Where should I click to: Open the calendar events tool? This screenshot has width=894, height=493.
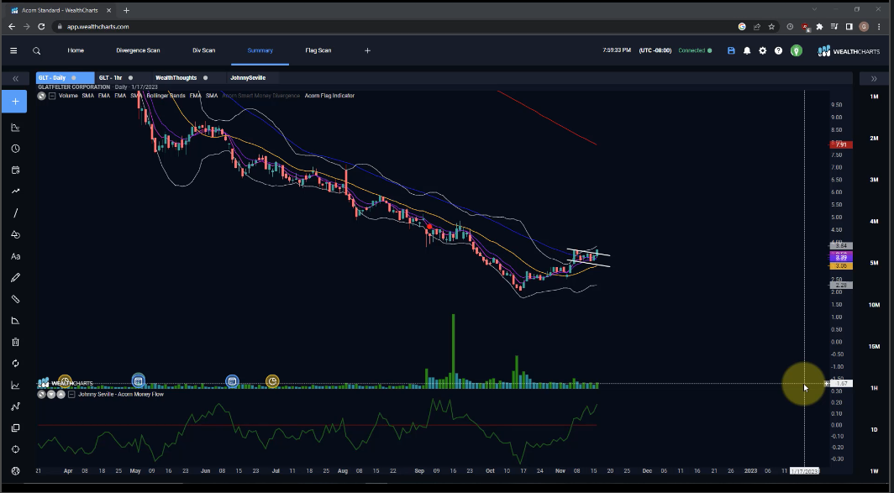pos(15,170)
